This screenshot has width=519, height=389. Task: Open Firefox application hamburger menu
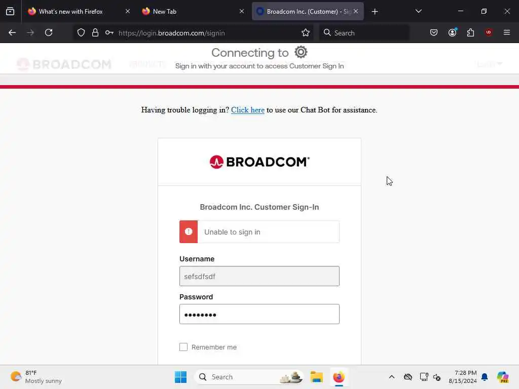[x=507, y=32]
